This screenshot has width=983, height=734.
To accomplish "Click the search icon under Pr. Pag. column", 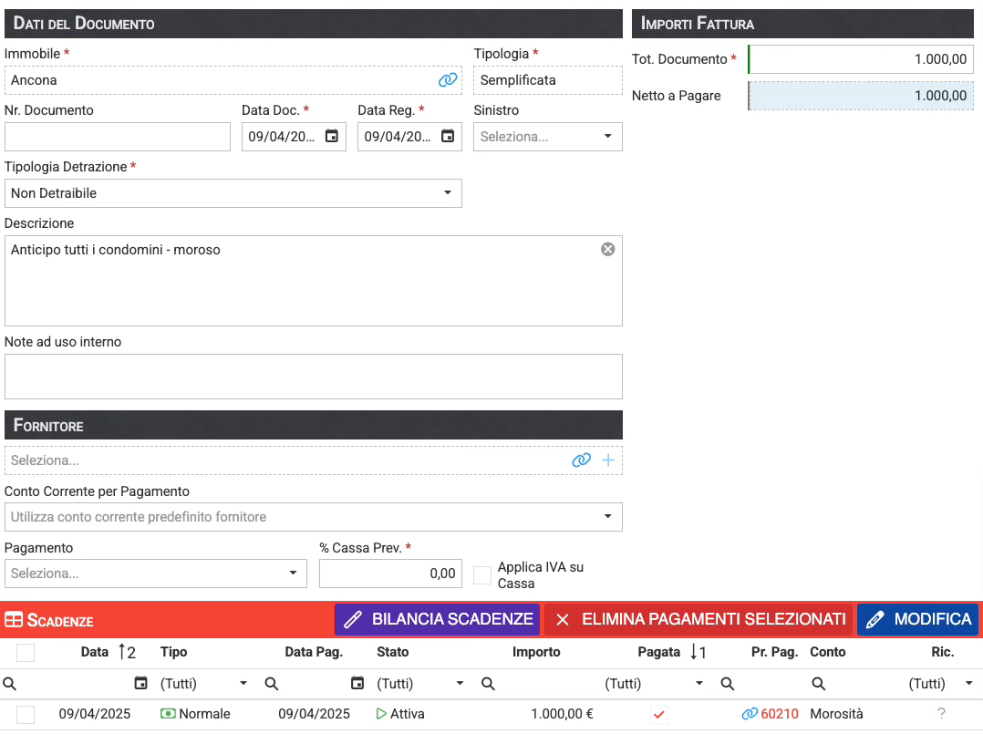I will 728,683.
